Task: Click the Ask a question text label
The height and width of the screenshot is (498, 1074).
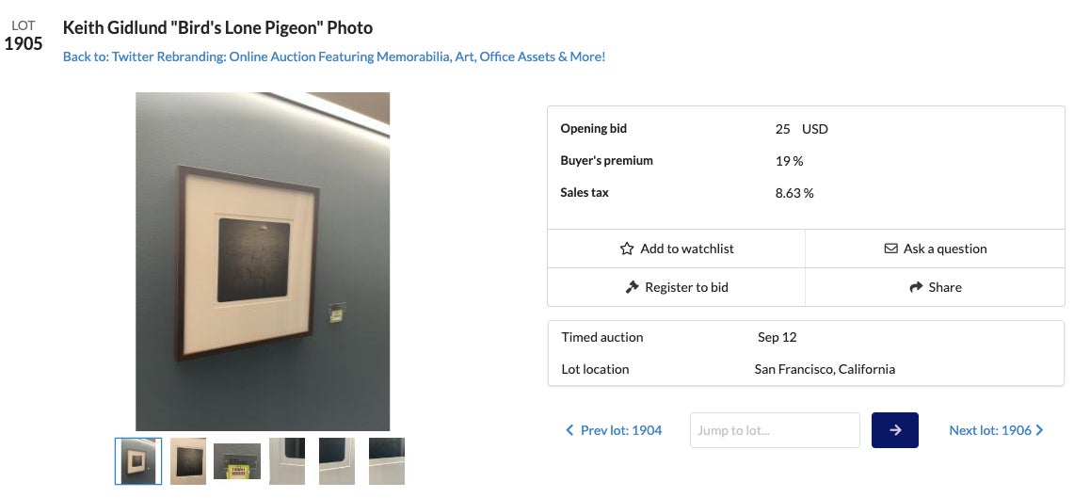Action: (945, 249)
